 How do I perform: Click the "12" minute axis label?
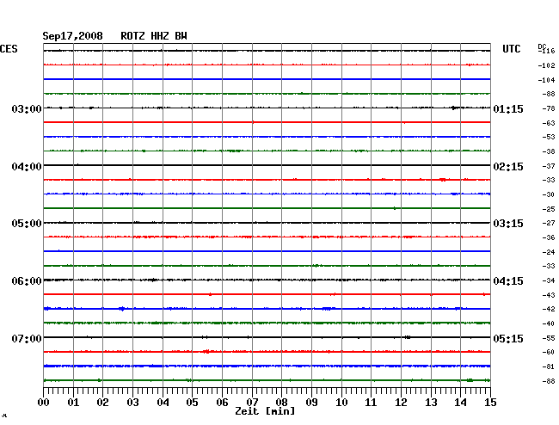(x=401, y=403)
